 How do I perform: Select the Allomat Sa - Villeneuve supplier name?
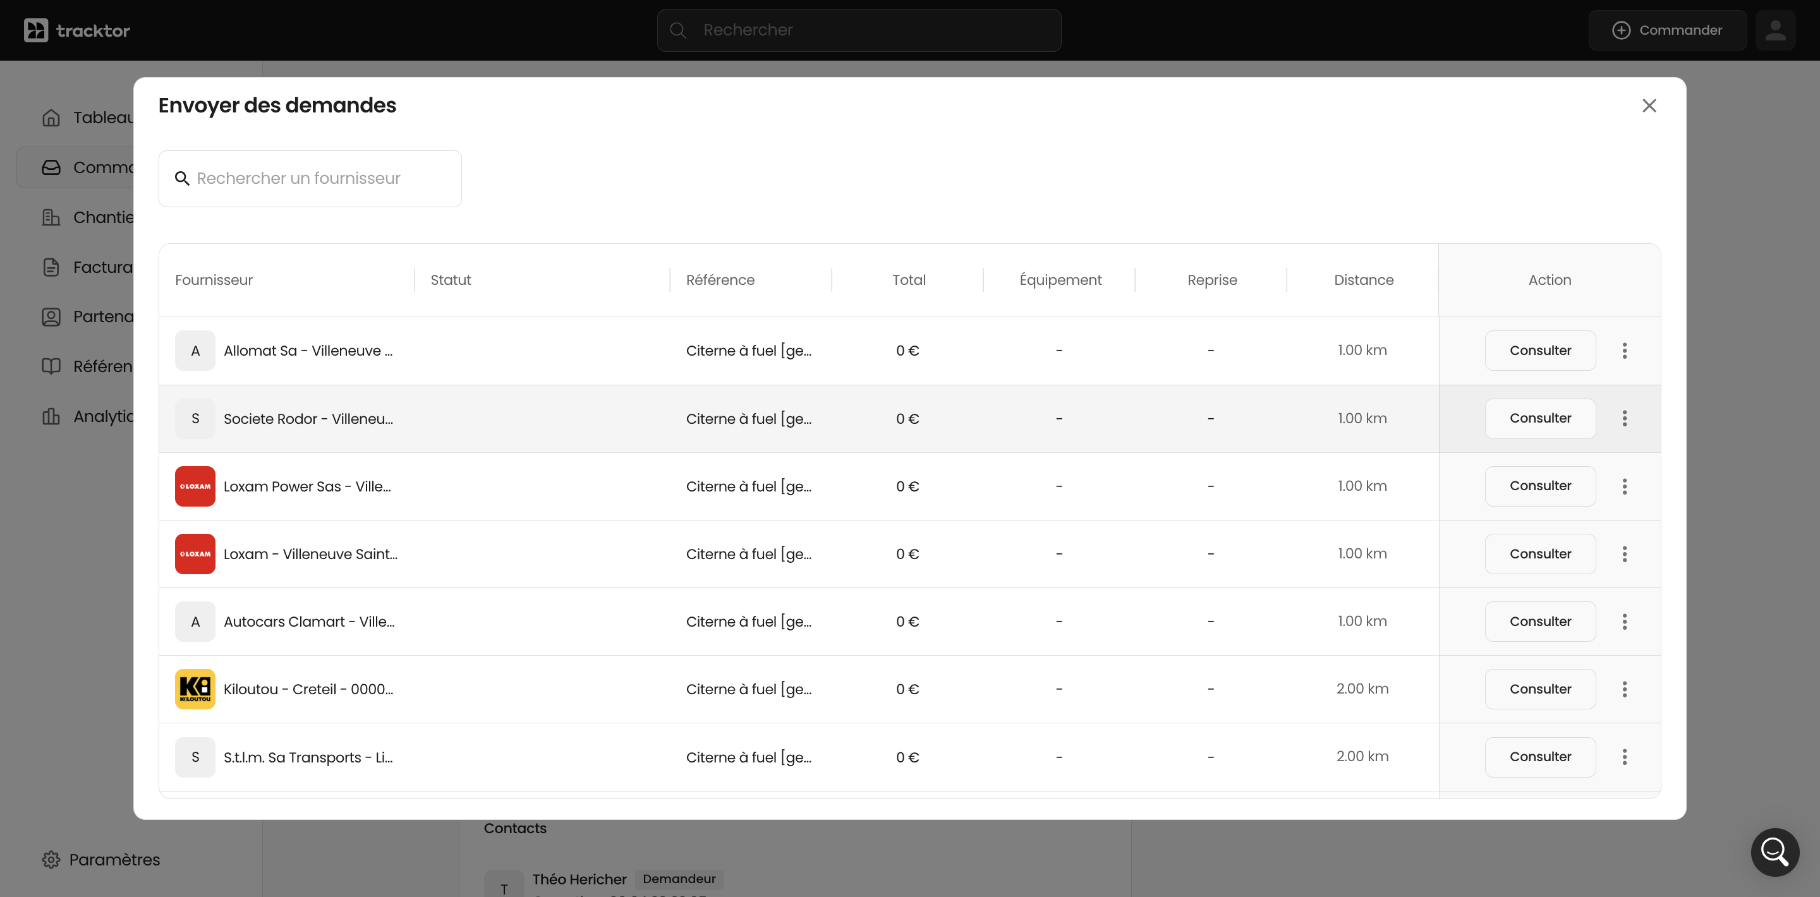point(308,351)
